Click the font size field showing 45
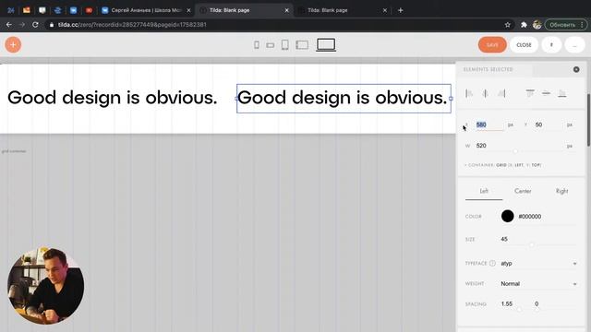The height and width of the screenshot is (332, 591). pyautogui.click(x=504, y=239)
